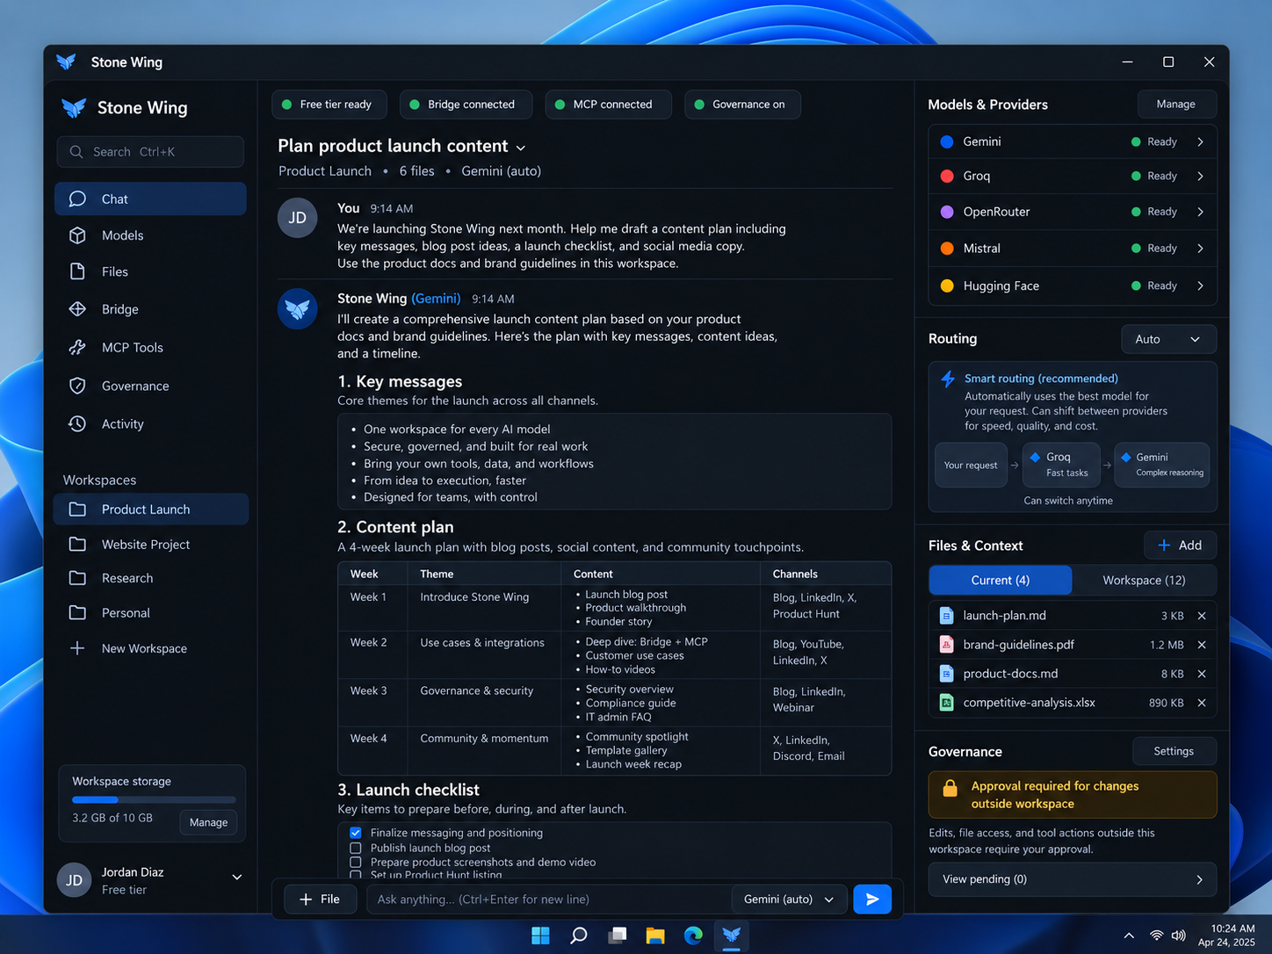The width and height of the screenshot is (1272, 954).
Task: Click MCP connected status chip
Action: tap(608, 105)
